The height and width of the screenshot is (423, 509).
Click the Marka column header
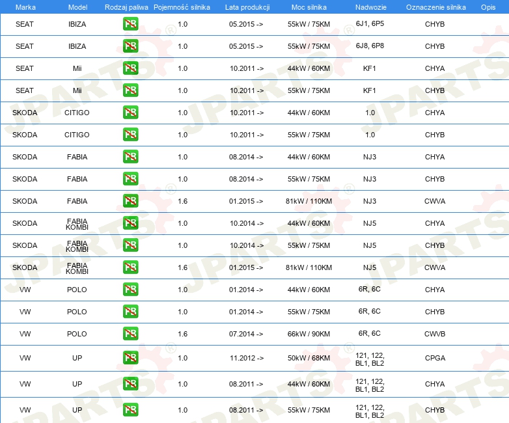point(25,7)
